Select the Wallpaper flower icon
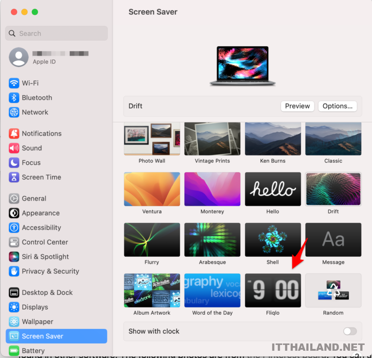The width and height of the screenshot is (372, 358). click(x=14, y=322)
